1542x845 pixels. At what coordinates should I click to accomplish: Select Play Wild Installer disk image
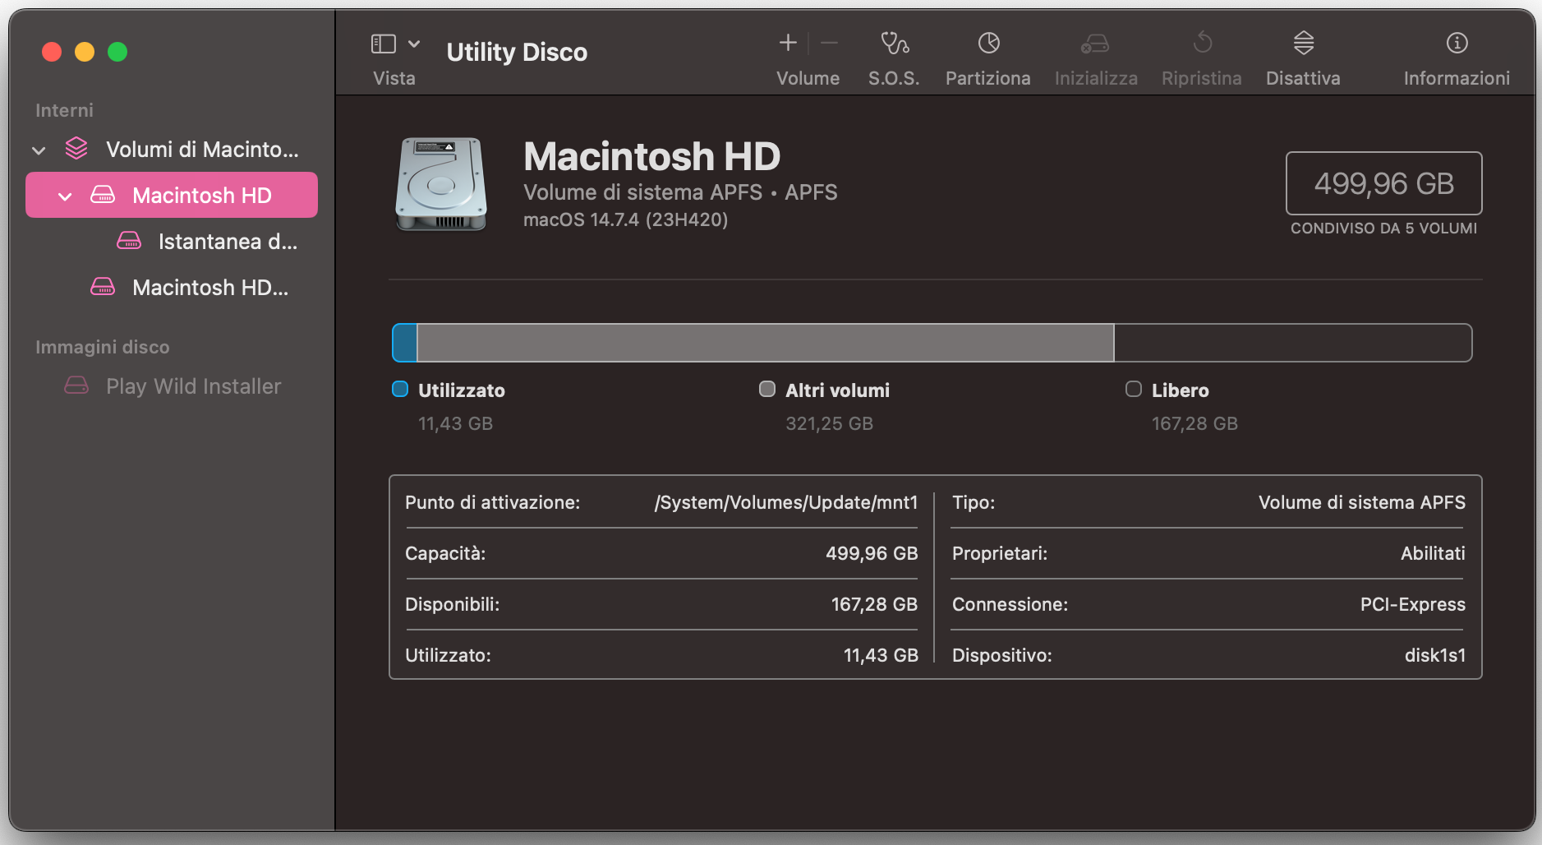tap(193, 386)
